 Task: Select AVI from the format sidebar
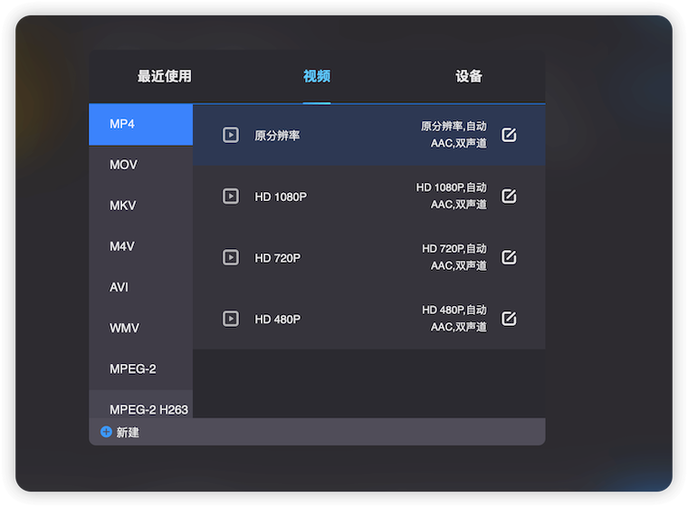pos(140,287)
